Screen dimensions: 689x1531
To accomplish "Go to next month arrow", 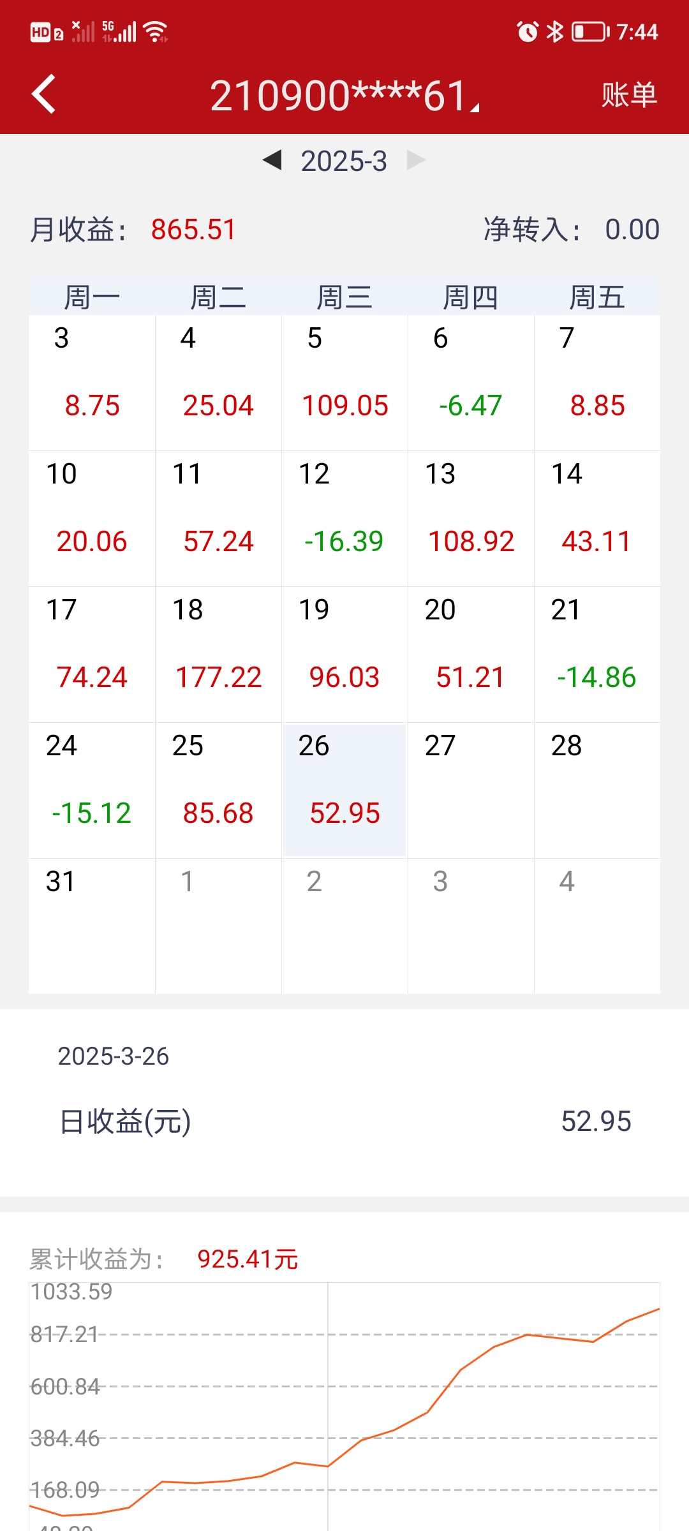I will (x=416, y=160).
